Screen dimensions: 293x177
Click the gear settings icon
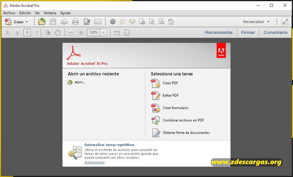[x=113, y=22]
